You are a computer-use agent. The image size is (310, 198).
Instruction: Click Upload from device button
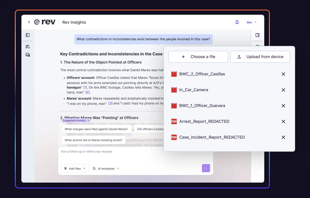[x=260, y=57]
